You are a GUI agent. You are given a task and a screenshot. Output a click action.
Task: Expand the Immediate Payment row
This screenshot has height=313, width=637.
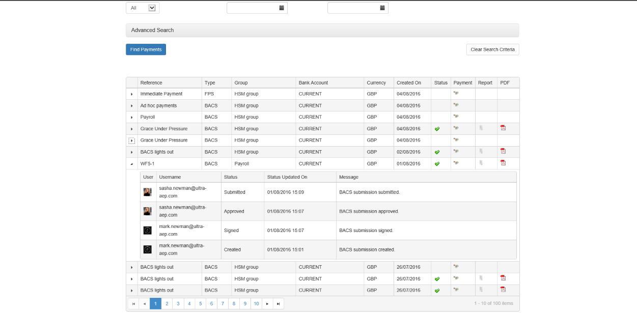[132, 94]
